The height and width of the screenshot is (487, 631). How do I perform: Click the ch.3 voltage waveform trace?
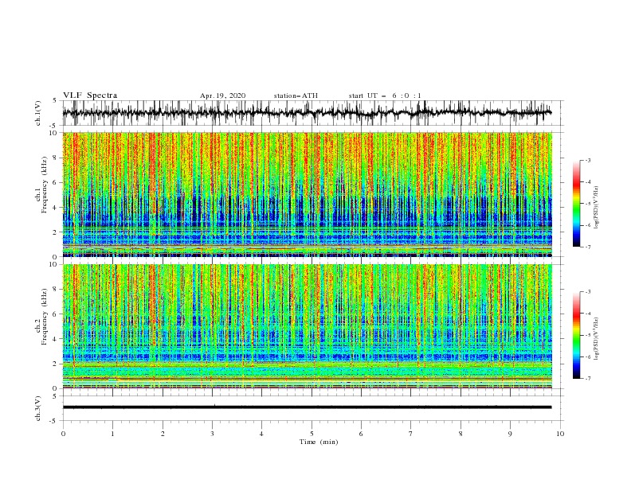coord(307,407)
